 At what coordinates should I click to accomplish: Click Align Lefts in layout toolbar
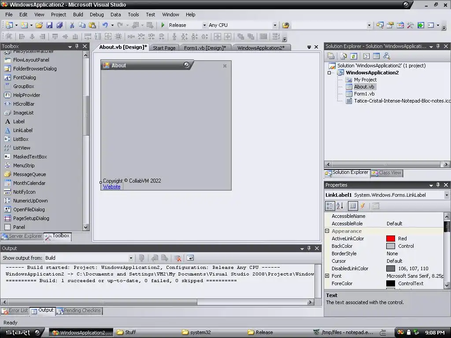(22, 37)
